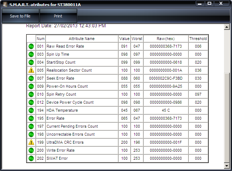This screenshot has height=171, width=232.
Task: Click the scrollbar down arrow
Action: pos(227,166)
